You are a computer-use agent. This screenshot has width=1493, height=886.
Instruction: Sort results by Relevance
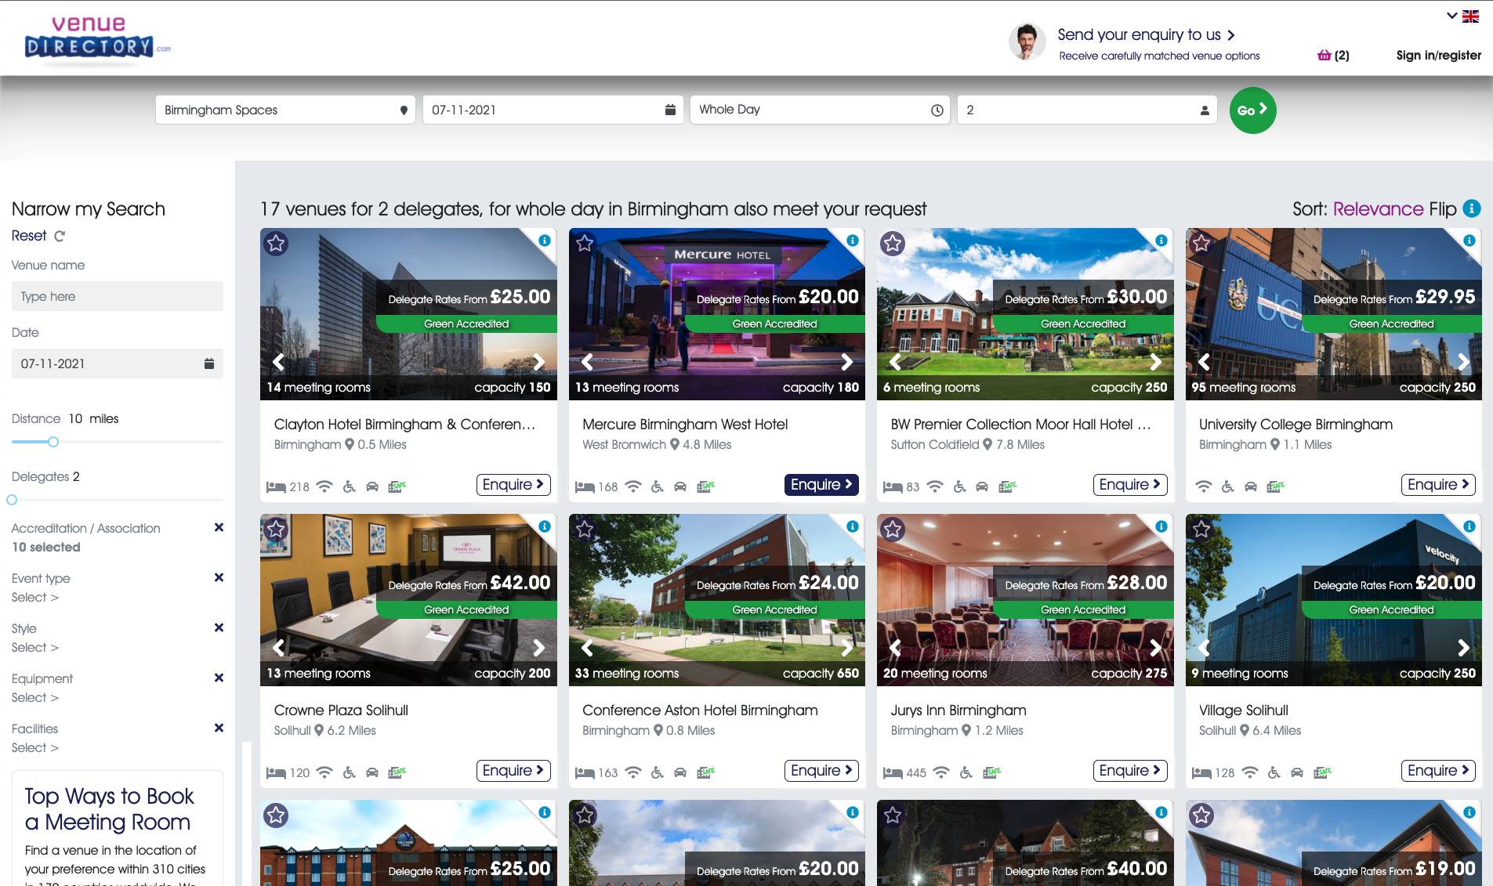coord(1378,209)
